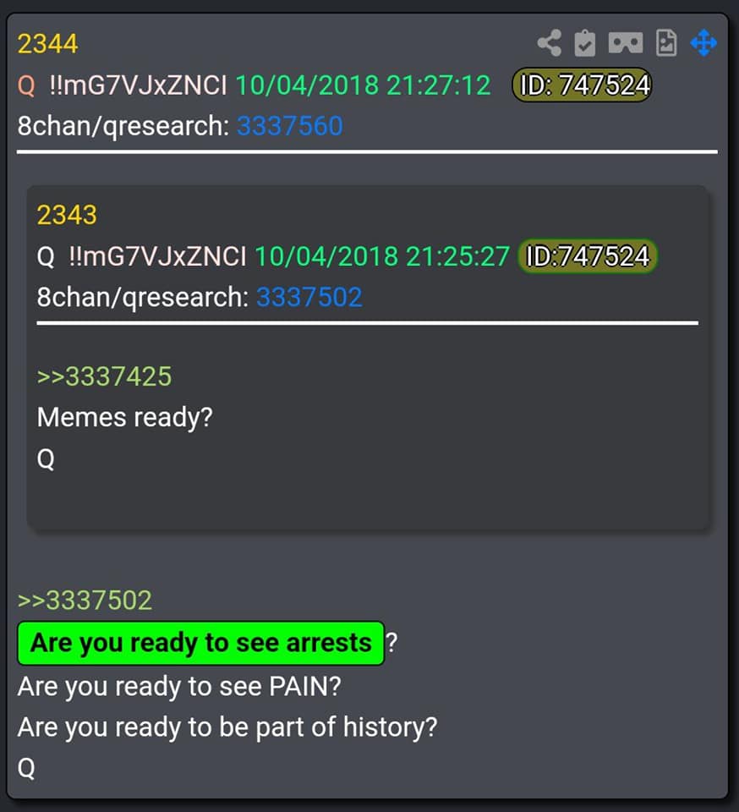The width and height of the screenshot is (739, 812).
Task: Follow the >>3337502 reply reference
Action: [x=85, y=601]
